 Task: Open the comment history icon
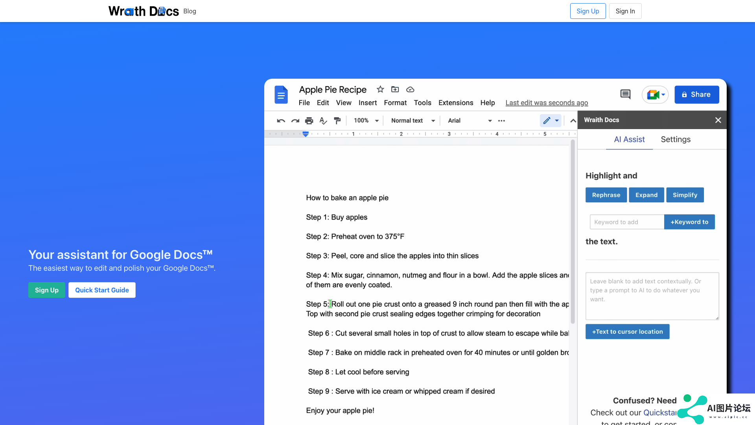(625, 94)
